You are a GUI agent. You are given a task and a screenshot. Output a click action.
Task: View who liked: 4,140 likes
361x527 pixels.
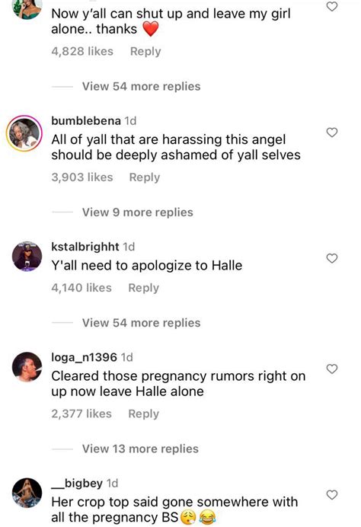(x=81, y=288)
